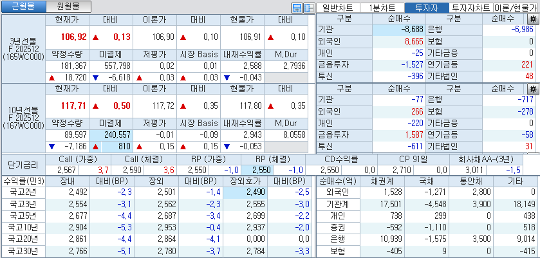Screen dimensions: 540x258
Task: Select the 투자자 tab
Action: pyautogui.click(x=427, y=8)
